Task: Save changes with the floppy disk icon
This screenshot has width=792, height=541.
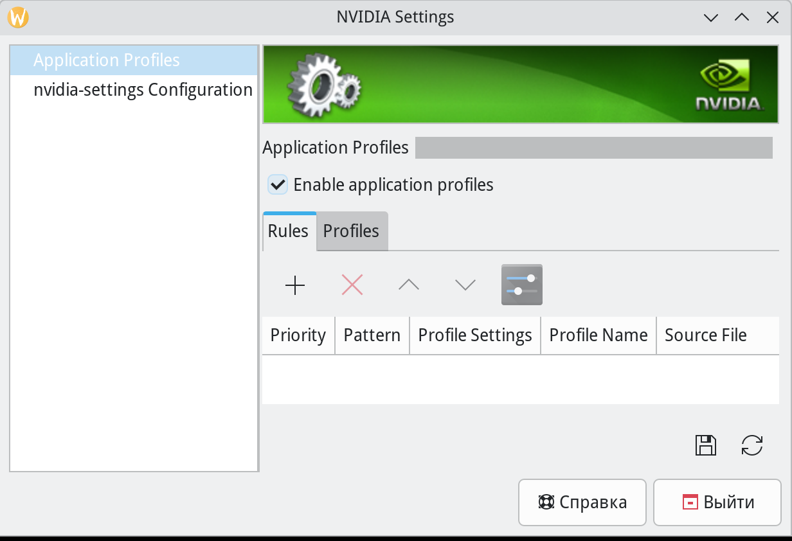Action: 706,445
